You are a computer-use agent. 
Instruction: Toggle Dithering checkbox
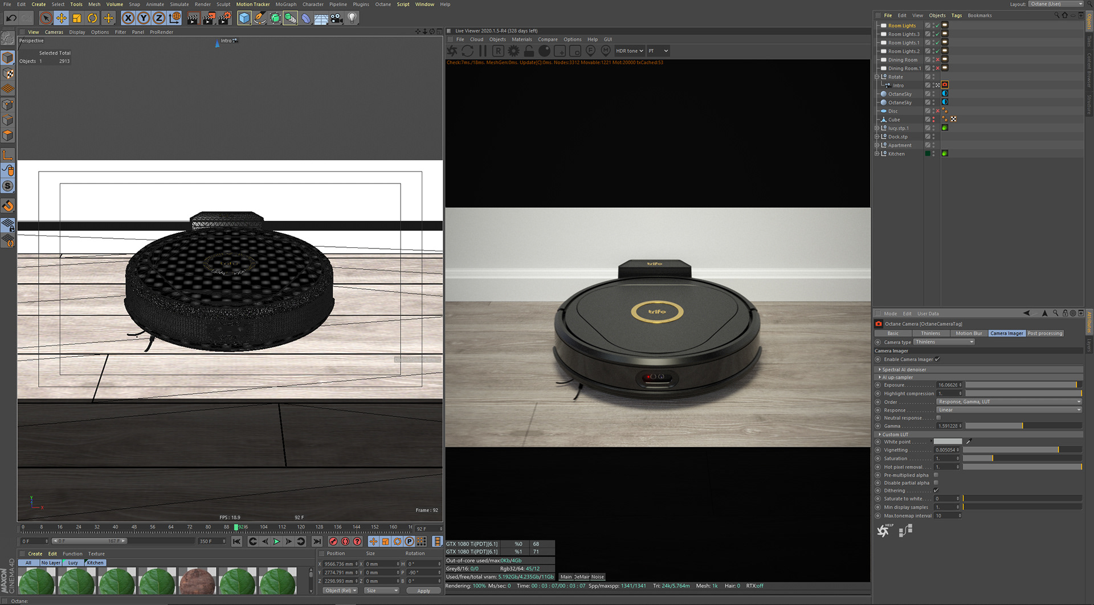point(936,490)
